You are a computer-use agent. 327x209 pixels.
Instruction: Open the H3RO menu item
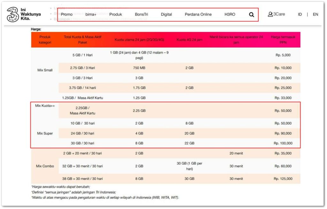(x=229, y=14)
